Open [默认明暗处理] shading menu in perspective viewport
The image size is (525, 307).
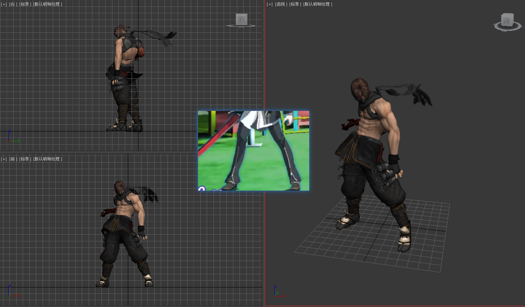click(x=318, y=4)
